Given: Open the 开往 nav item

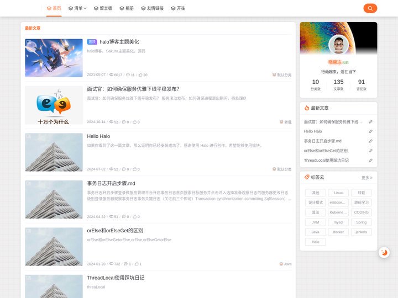Looking at the screenshot, I should coord(178,8).
